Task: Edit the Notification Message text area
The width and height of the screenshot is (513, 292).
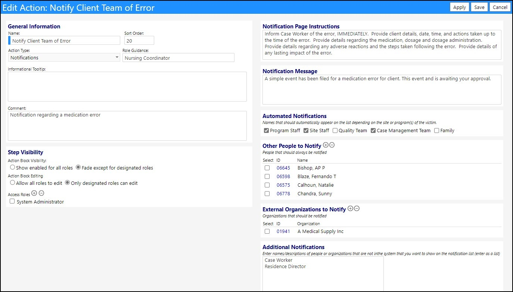Action: (x=382, y=90)
